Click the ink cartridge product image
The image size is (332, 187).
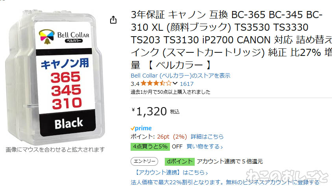click(x=55, y=76)
